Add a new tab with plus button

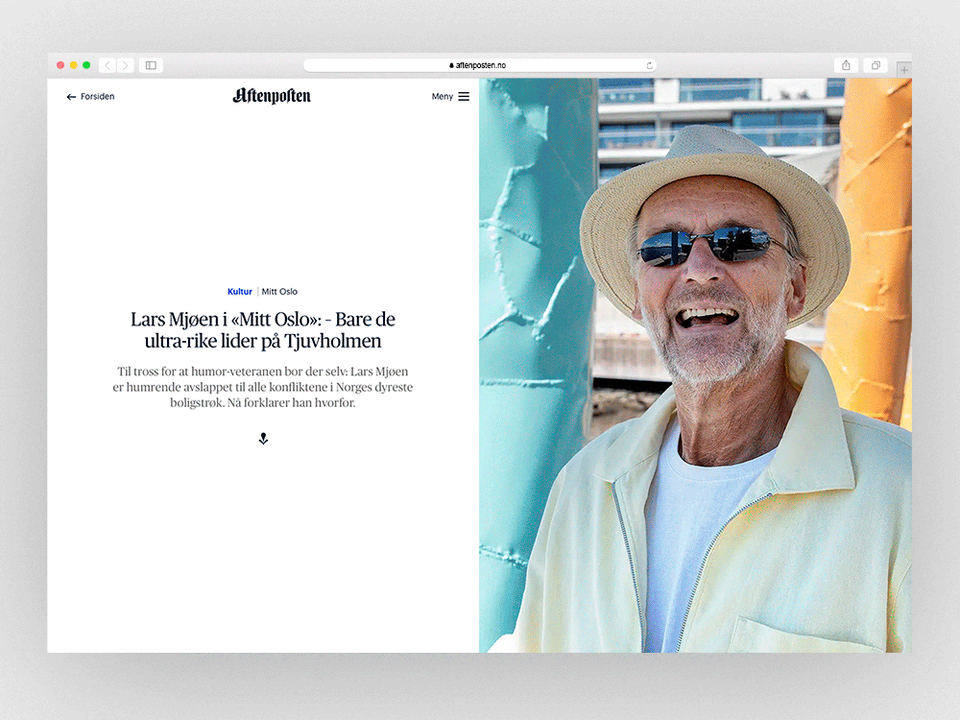(x=904, y=70)
